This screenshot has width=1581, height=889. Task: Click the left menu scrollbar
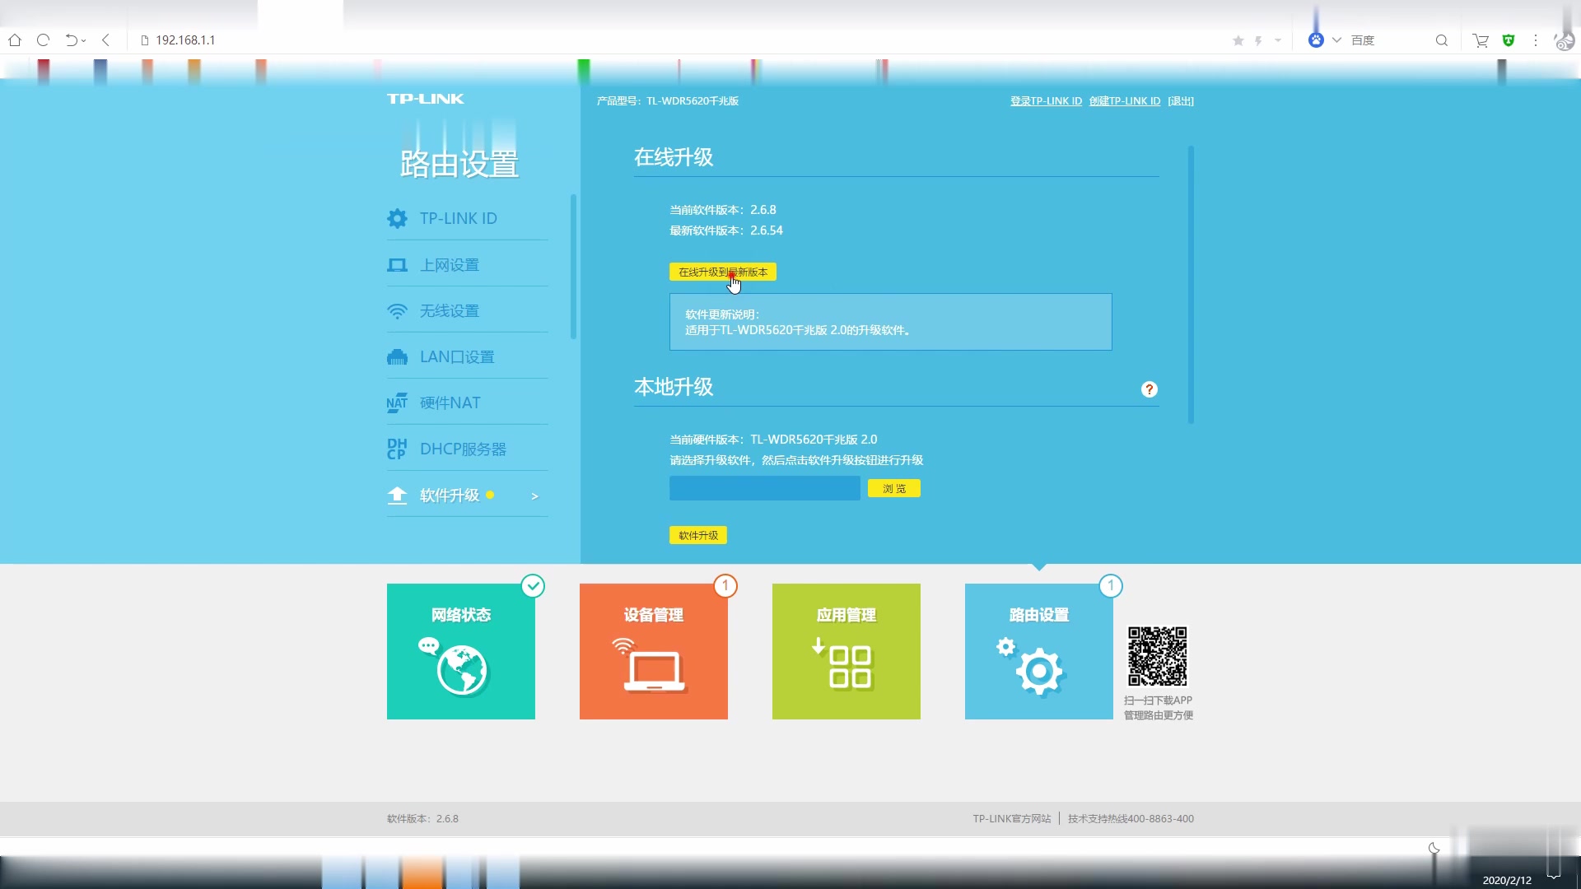pyautogui.click(x=573, y=267)
